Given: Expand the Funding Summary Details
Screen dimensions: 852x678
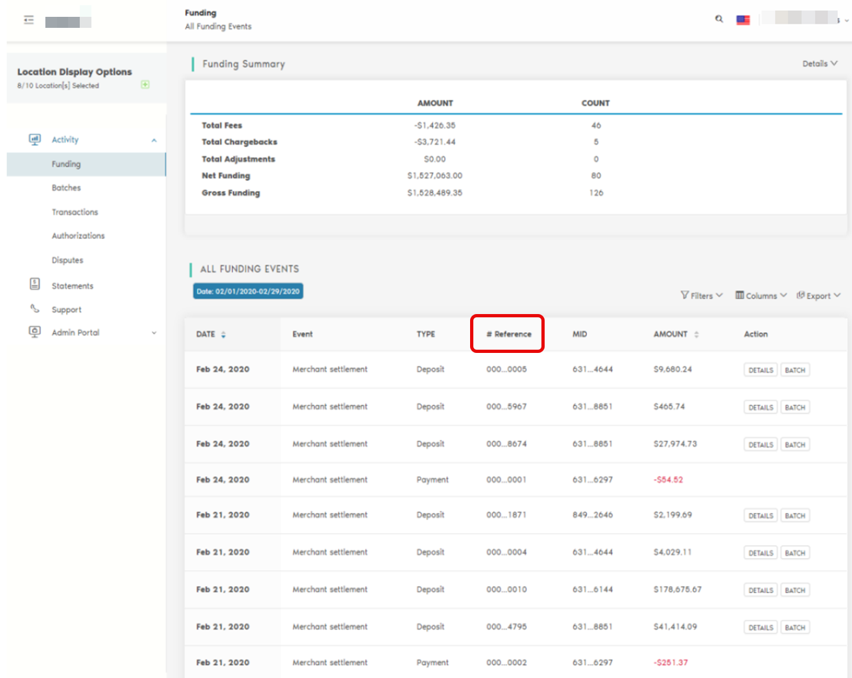Looking at the screenshot, I should coord(820,63).
